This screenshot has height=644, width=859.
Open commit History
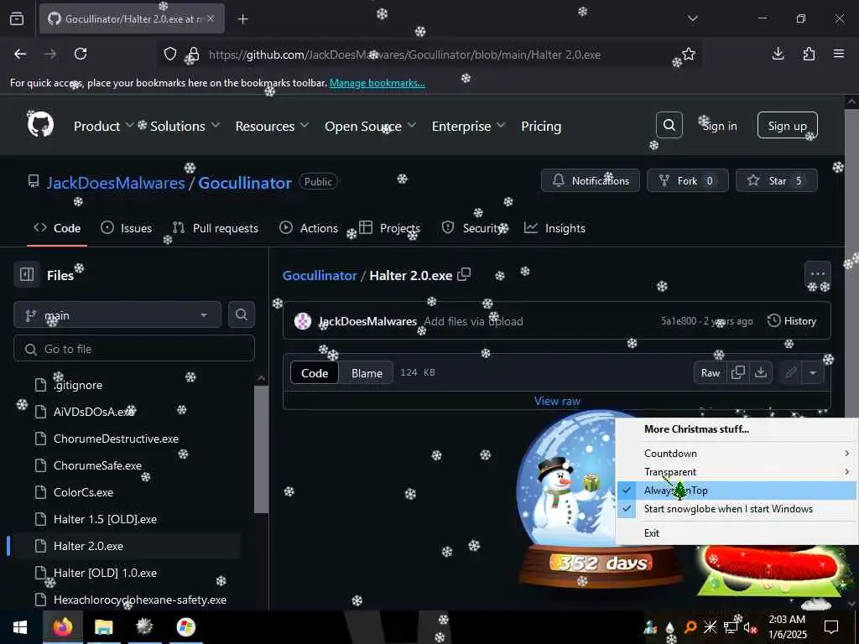(x=792, y=321)
